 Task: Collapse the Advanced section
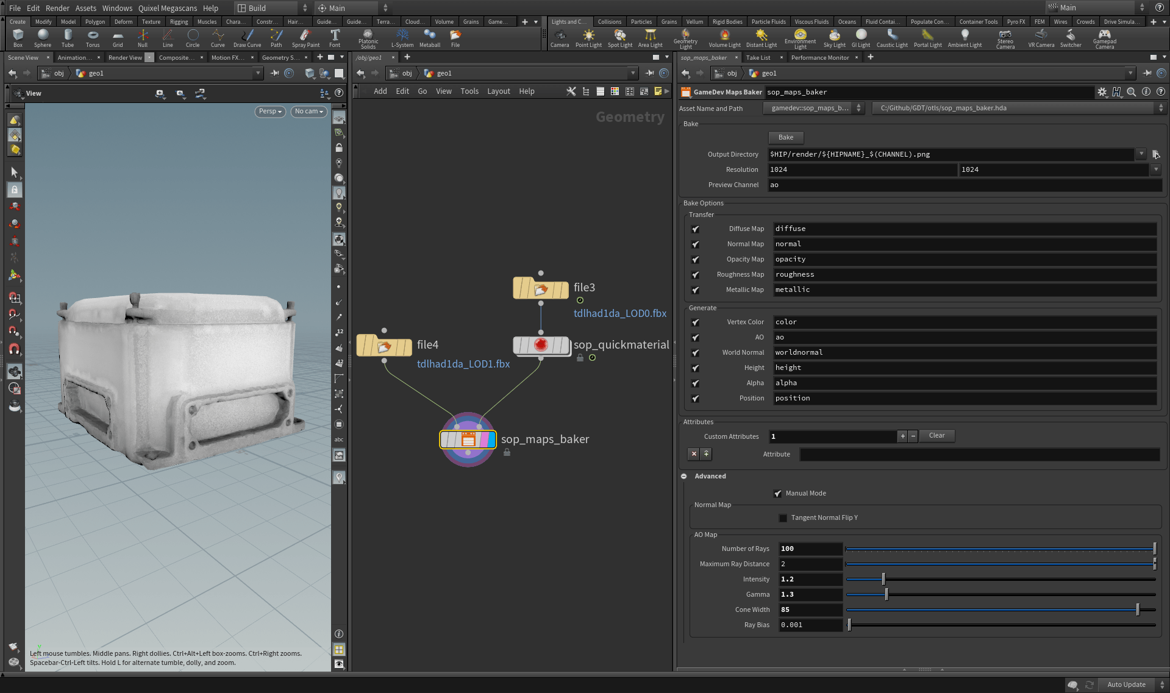[684, 476]
